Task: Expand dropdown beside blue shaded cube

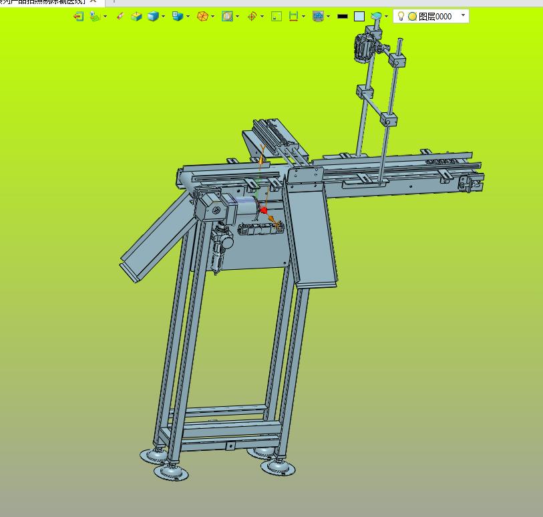Action: pos(164,16)
